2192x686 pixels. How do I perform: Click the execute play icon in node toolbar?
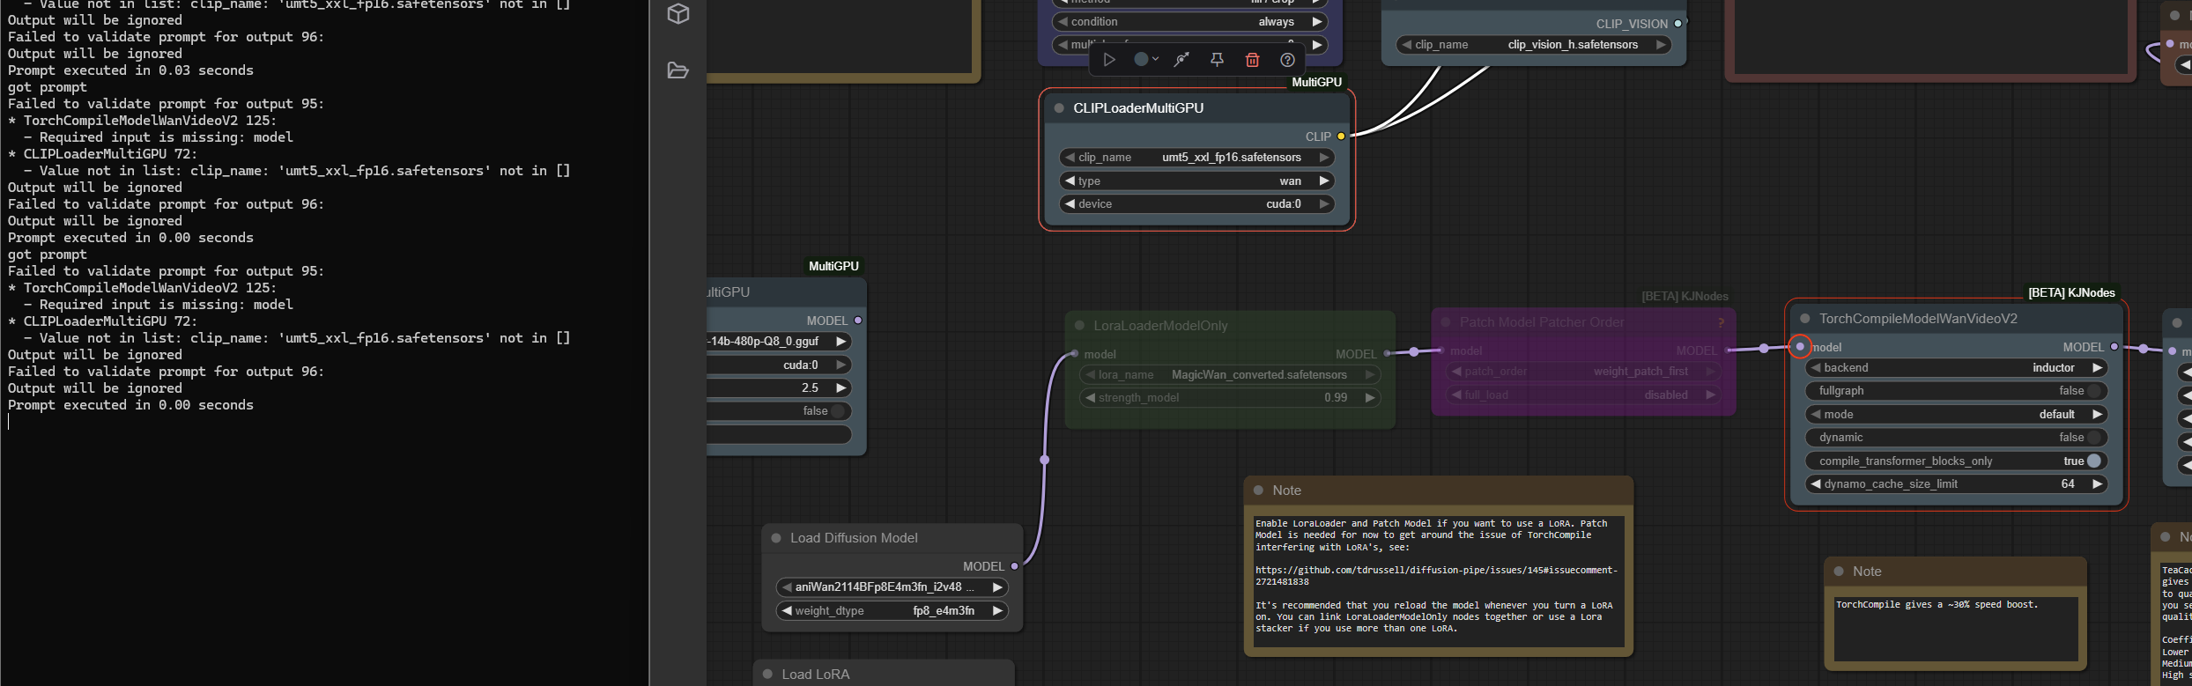1109,60
